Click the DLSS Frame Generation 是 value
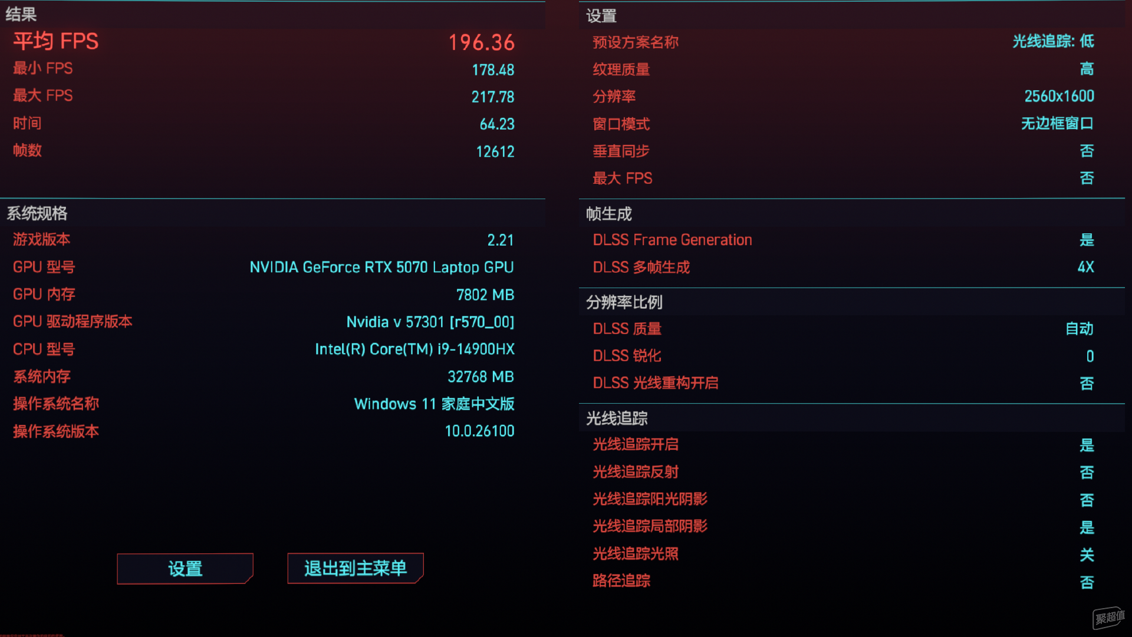The width and height of the screenshot is (1132, 637). click(x=1087, y=240)
